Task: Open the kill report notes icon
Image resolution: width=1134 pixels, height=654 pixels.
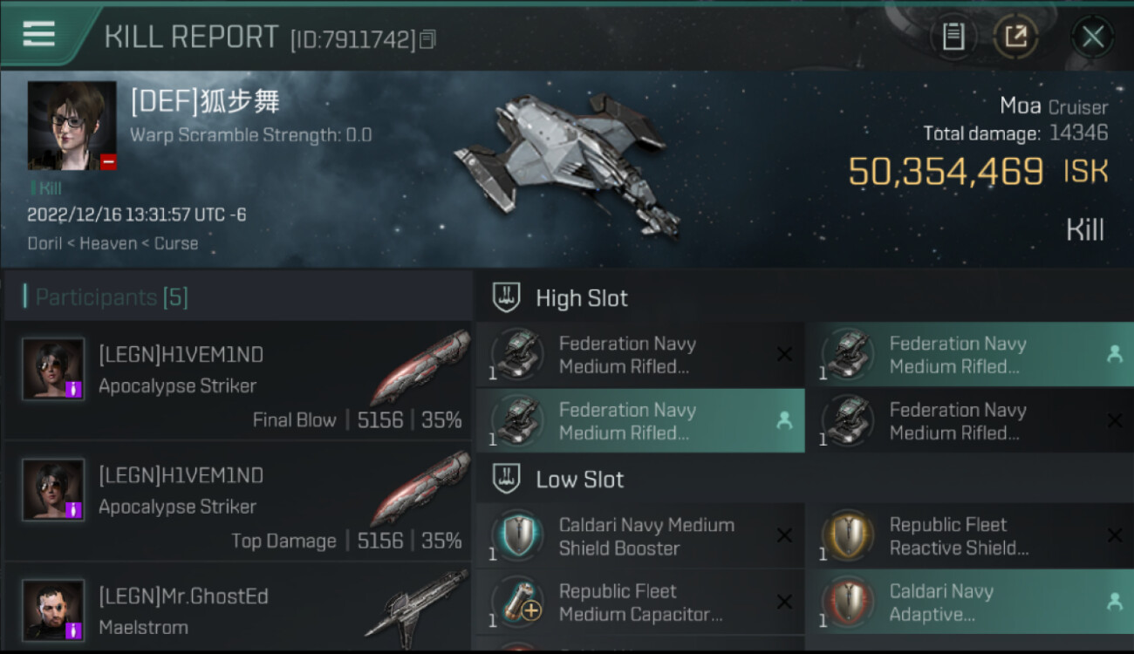Action: coord(953,37)
